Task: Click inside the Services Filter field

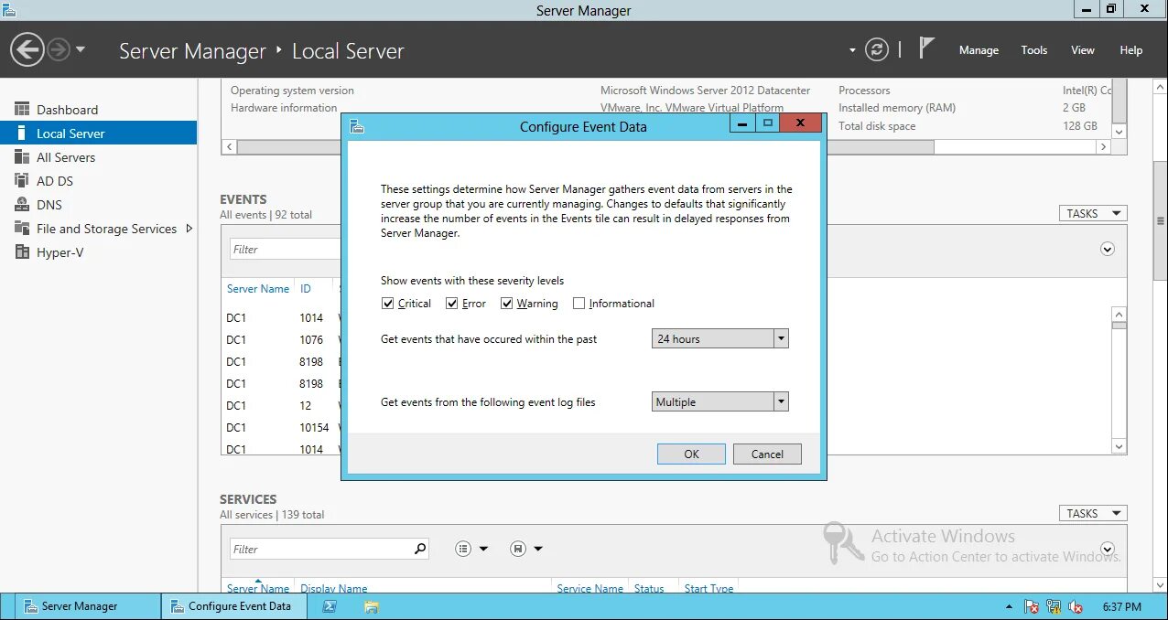Action: [x=311, y=548]
